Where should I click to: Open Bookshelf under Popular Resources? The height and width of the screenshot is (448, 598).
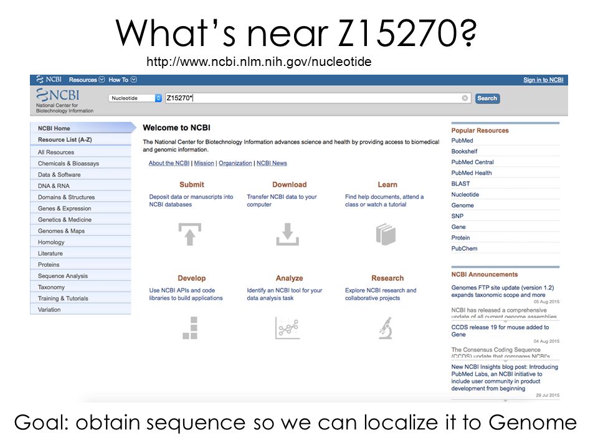(464, 151)
